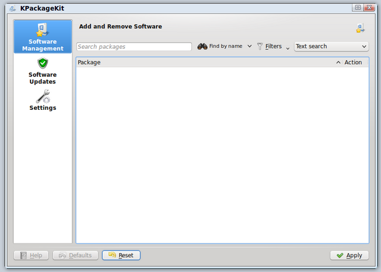Open the Settings section
The width and height of the screenshot is (381, 272).
pyautogui.click(x=43, y=100)
